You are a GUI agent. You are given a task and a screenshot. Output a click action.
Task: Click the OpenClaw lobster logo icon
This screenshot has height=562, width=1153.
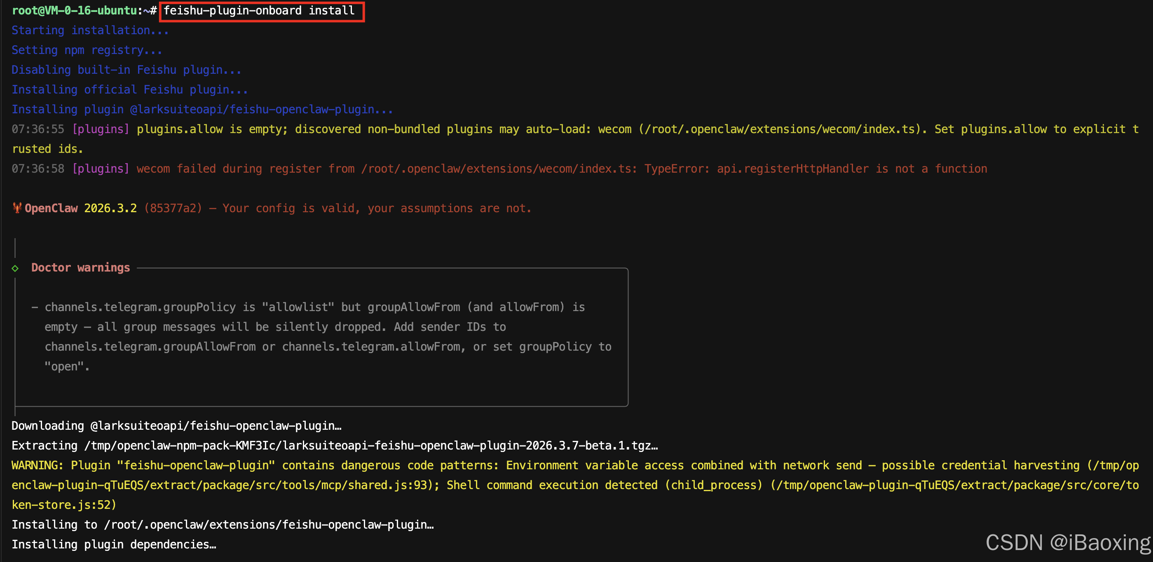click(x=17, y=208)
